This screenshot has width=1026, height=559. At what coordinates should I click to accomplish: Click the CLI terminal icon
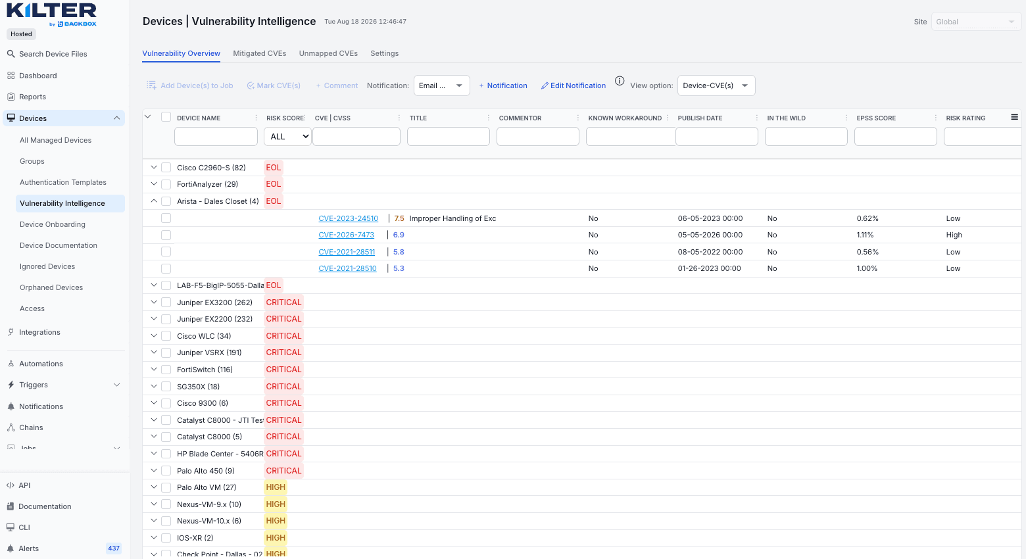[10, 527]
